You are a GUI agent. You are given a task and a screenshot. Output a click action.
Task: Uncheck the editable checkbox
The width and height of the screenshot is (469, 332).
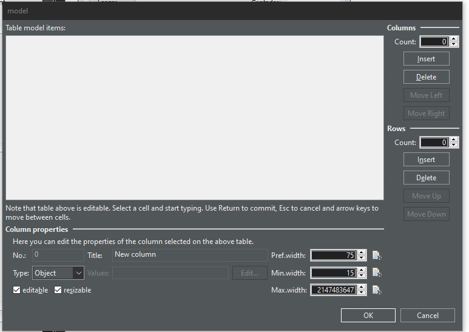(x=17, y=290)
